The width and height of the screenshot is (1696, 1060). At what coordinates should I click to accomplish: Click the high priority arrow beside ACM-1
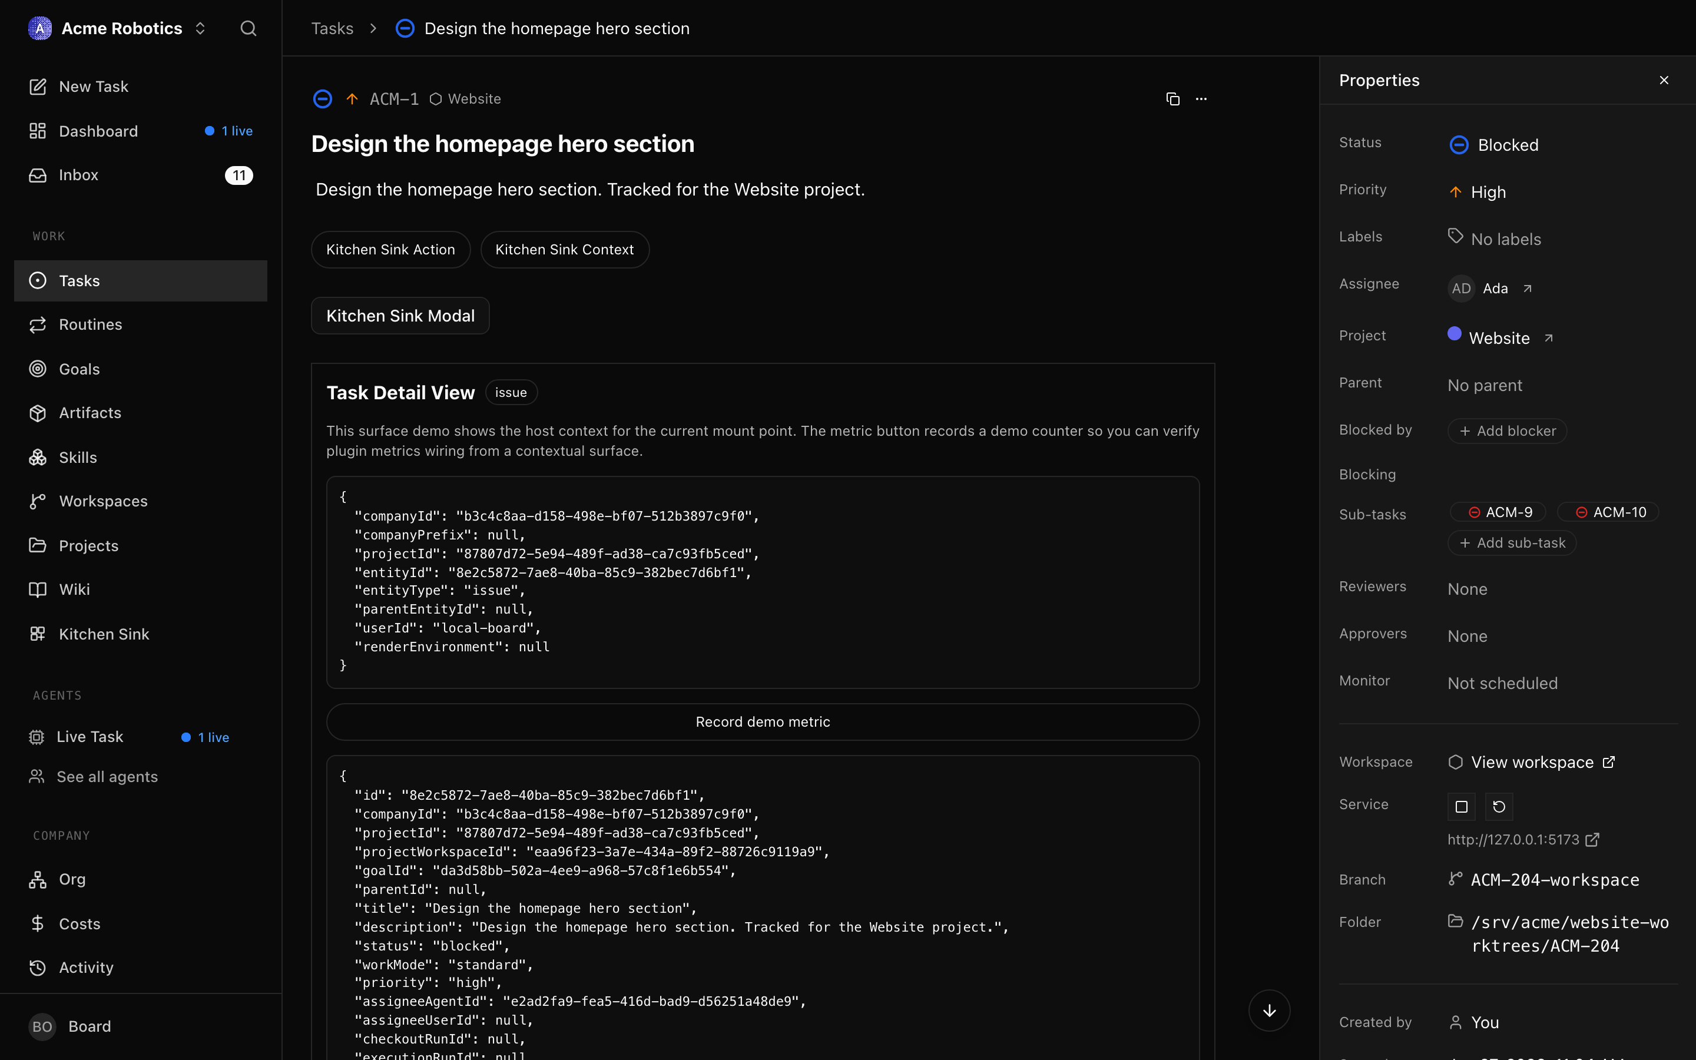tap(352, 99)
